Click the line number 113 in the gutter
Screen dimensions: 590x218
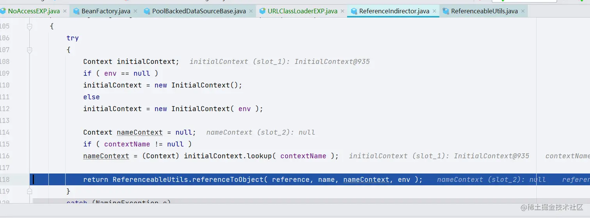5,120
